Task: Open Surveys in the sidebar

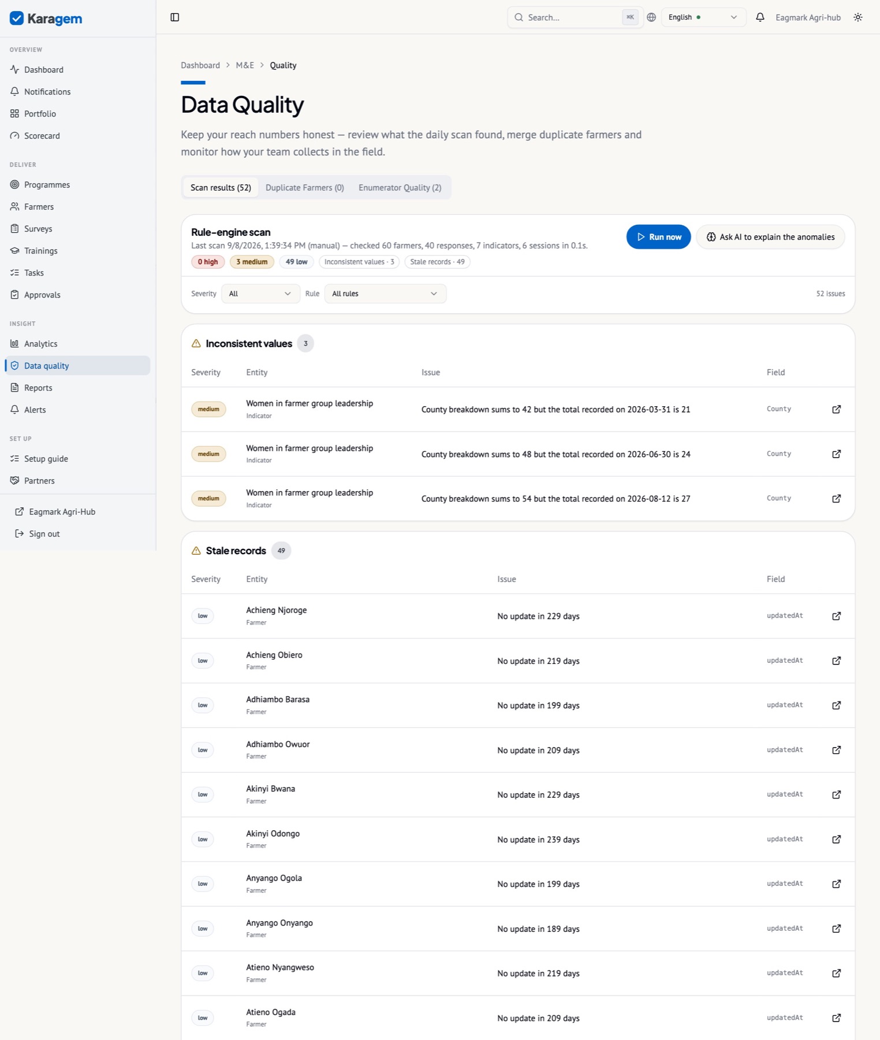Action: pos(78,229)
